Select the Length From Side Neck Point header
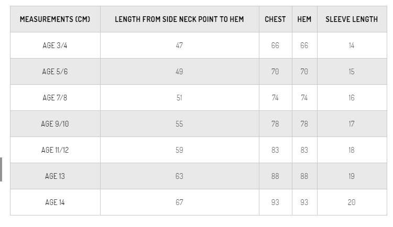Image resolution: width=393 pixels, height=227 pixels. 179,19
